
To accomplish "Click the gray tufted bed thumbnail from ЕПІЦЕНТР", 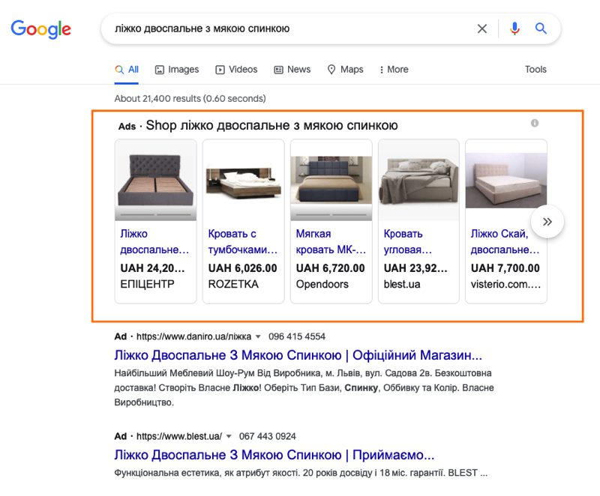I will [x=155, y=180].
